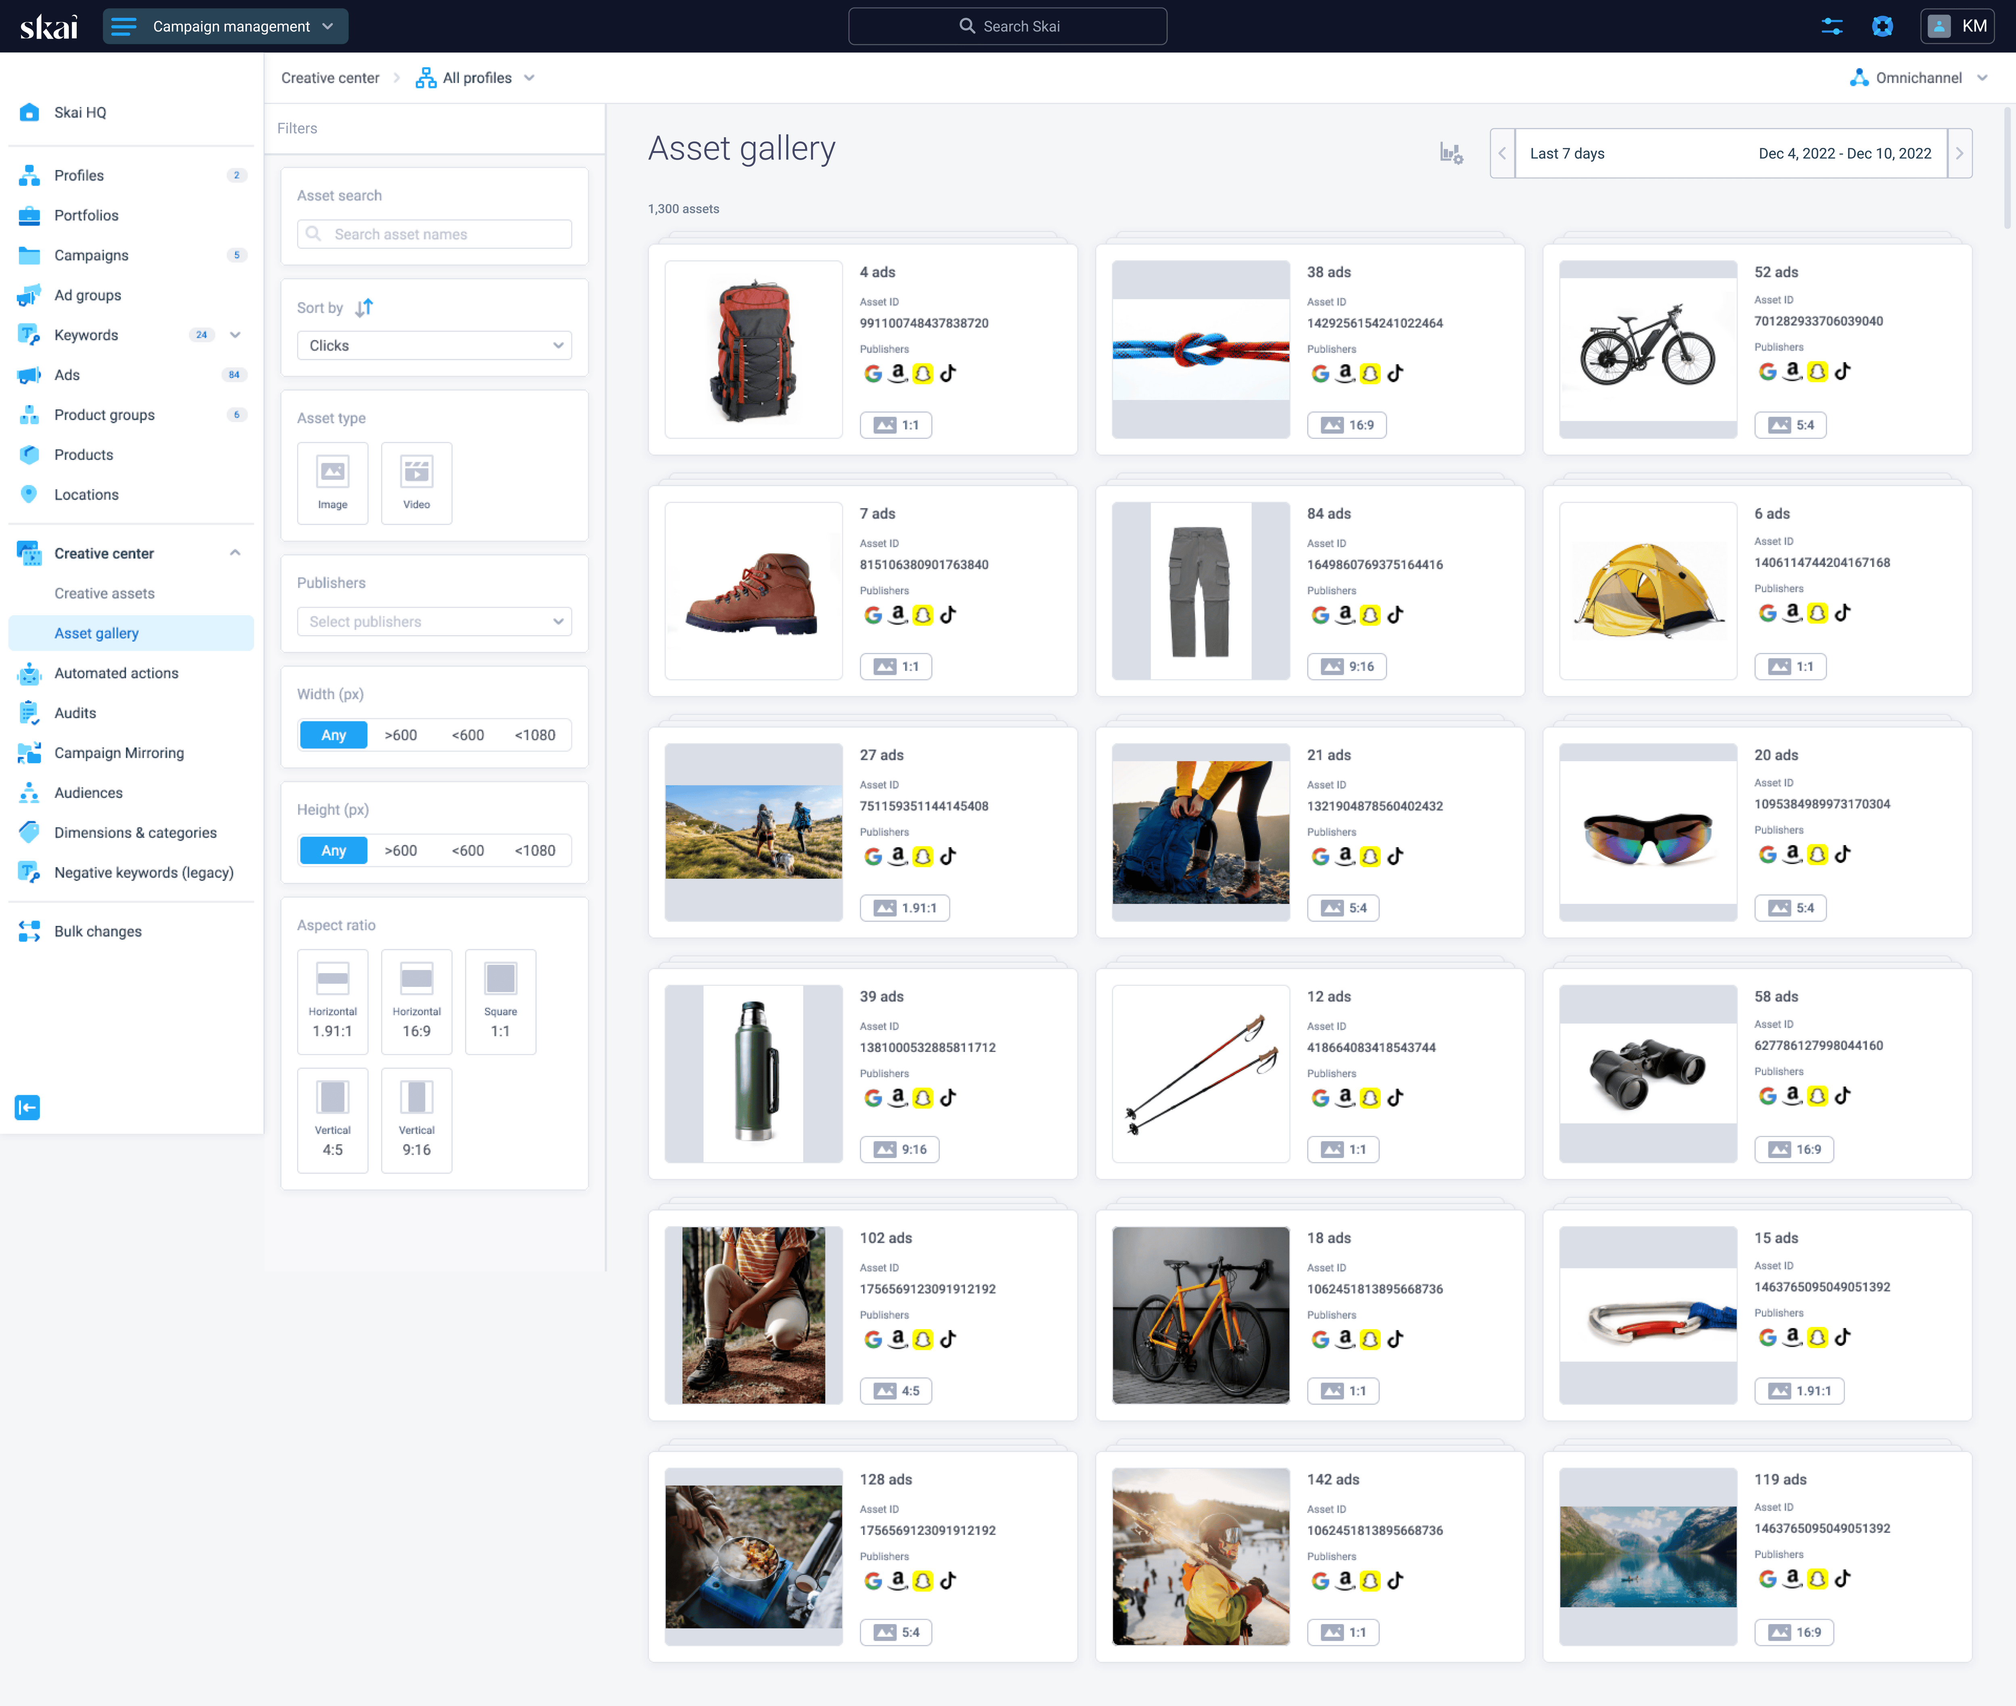This screenshot has width=2016, height=1706.
Task: Open Creative assets in sidebar
Action: tap(104, 593)
